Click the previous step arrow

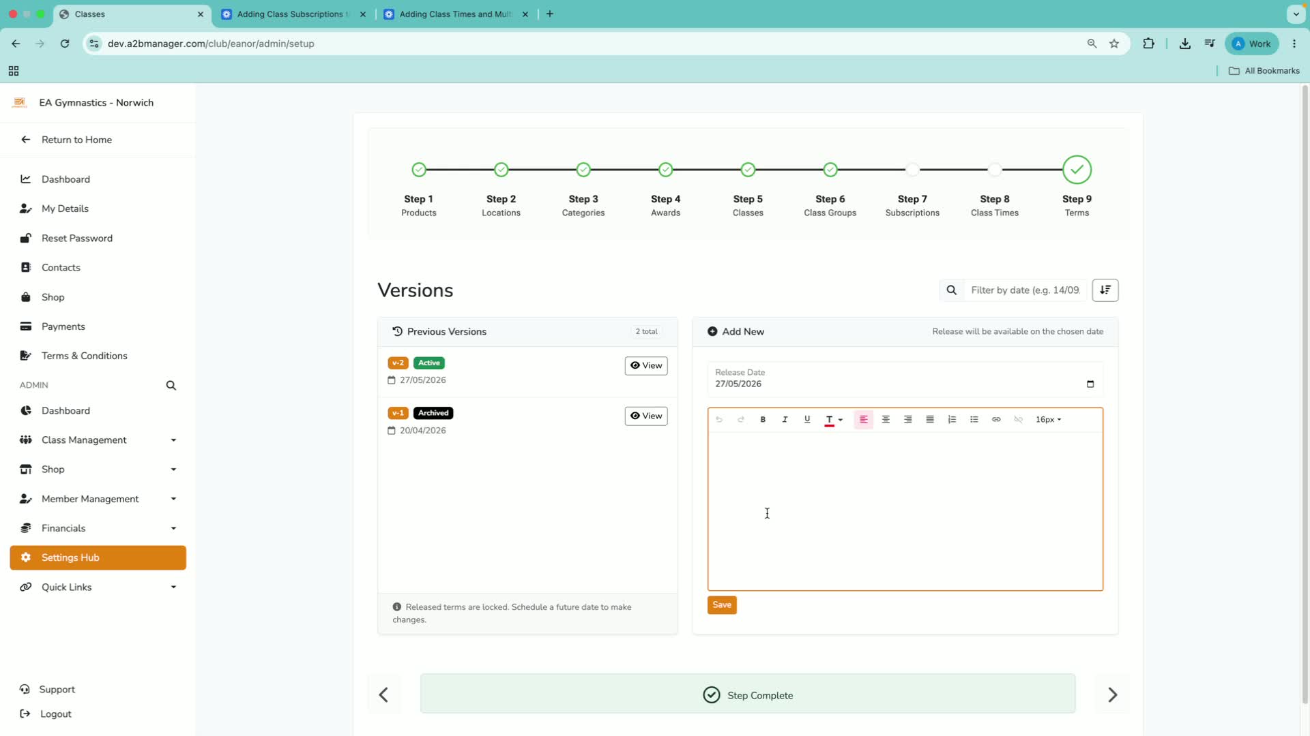[383, 694]
